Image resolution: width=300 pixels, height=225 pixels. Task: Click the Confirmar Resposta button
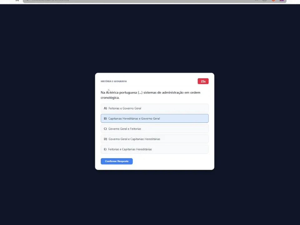click(x=117, y=161)
